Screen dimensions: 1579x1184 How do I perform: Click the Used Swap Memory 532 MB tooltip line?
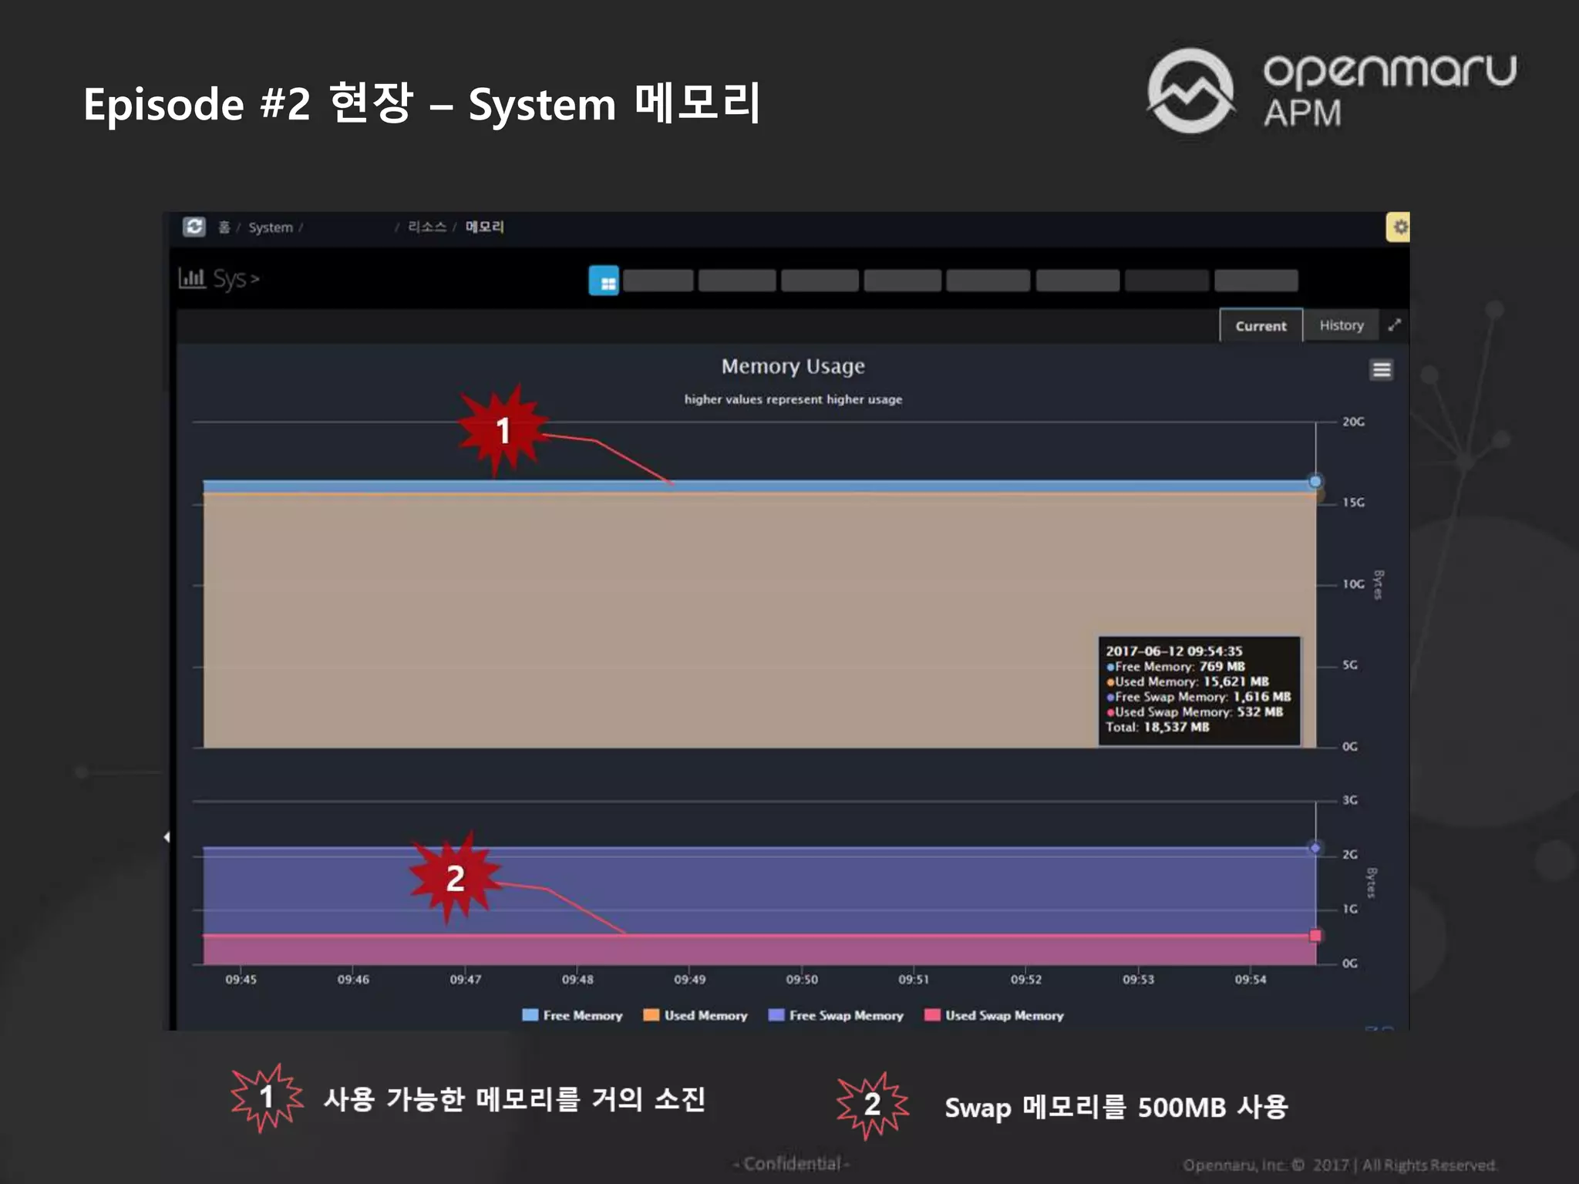(x=1194, y=711)
